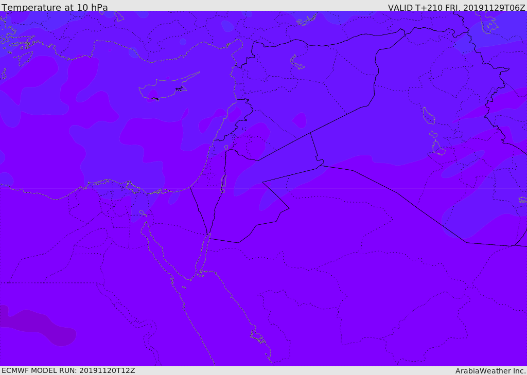Click the 'Temperature at 10 hPa' title
This screenshot has width=527, height=375.
(55, 7)
